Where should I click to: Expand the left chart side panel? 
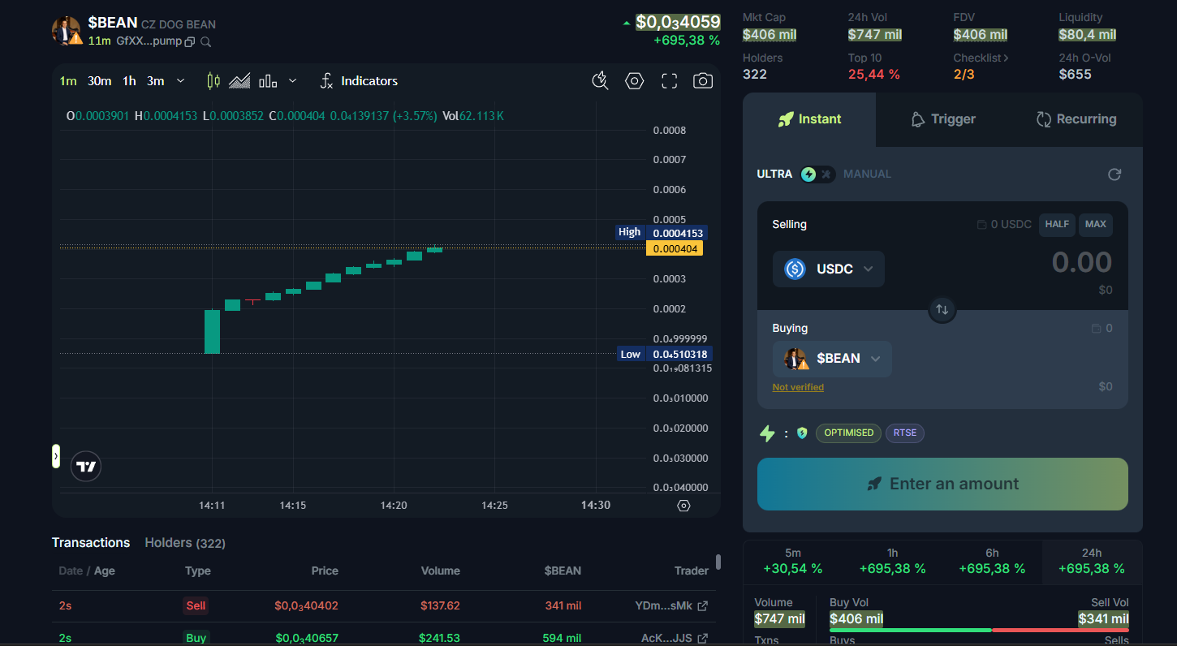pyautogui.click(x=56, y=456)
